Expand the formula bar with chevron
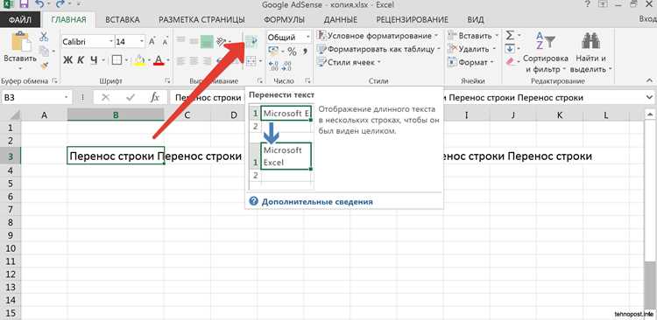The height and width of the screenshot is (320, 657). pyautogui.click(x=650, y=97)
